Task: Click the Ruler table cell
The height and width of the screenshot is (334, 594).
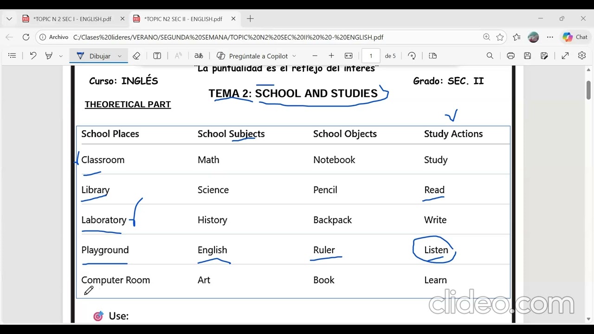Action: (324, 250)
